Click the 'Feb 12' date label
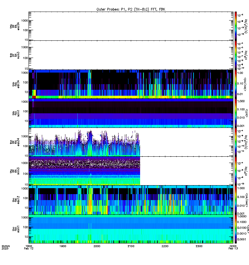Screen dimensions: 249x265 tap(29, 248)
